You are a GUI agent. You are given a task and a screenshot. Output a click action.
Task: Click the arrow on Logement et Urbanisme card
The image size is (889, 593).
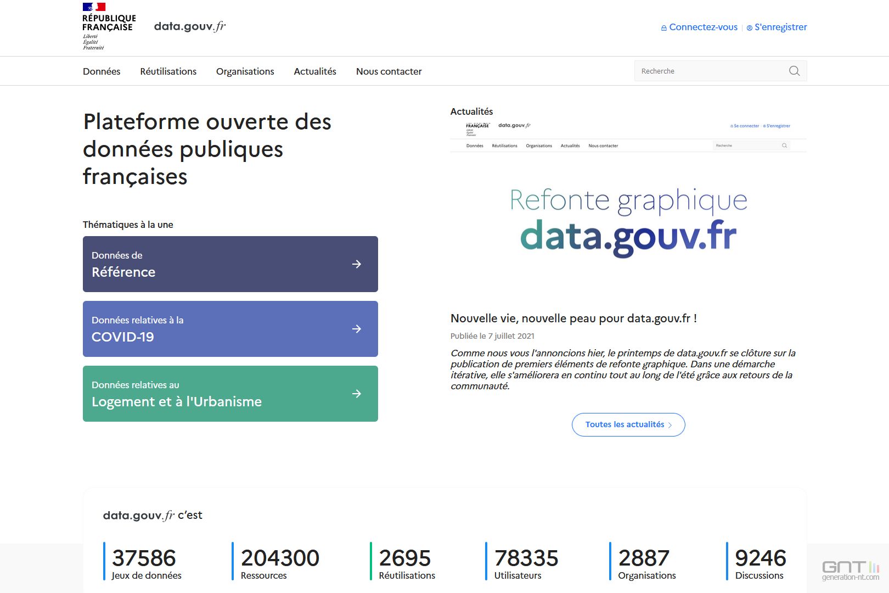[357, 394]
